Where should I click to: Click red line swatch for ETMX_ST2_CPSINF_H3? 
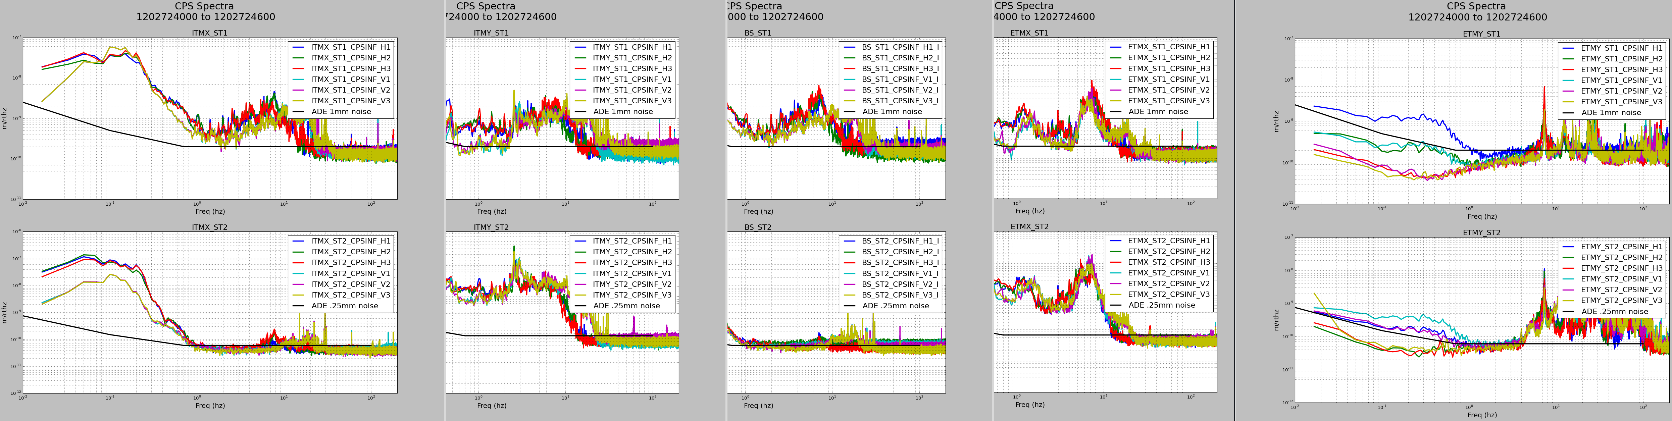(1116, 262)
